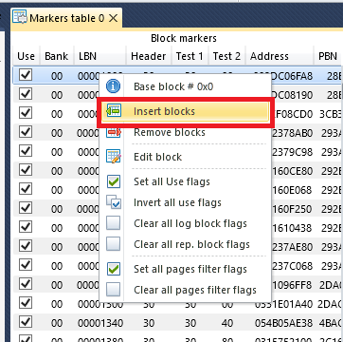Uncheck Use in the LBN 00001300 row
Screen dimensions: 343x342
coord(26,303)
